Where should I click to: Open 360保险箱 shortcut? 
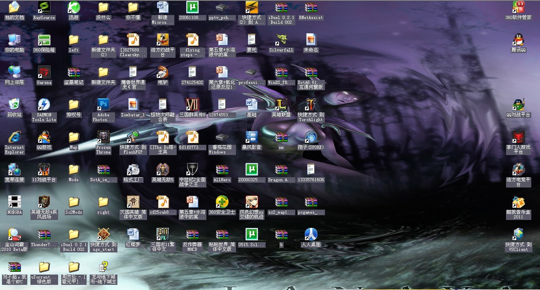[44, 40]
